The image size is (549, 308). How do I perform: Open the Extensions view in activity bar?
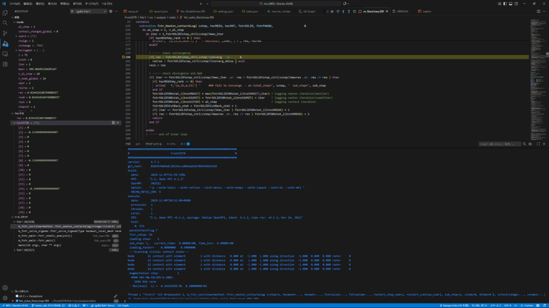pos(5,63)
